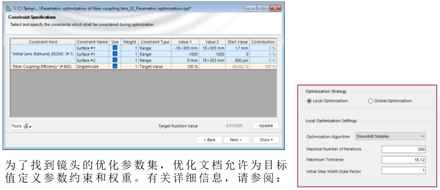Select the "Initial Lens (Edmund_65254)" host cell
440x190 pixels.
pos(43,54)
